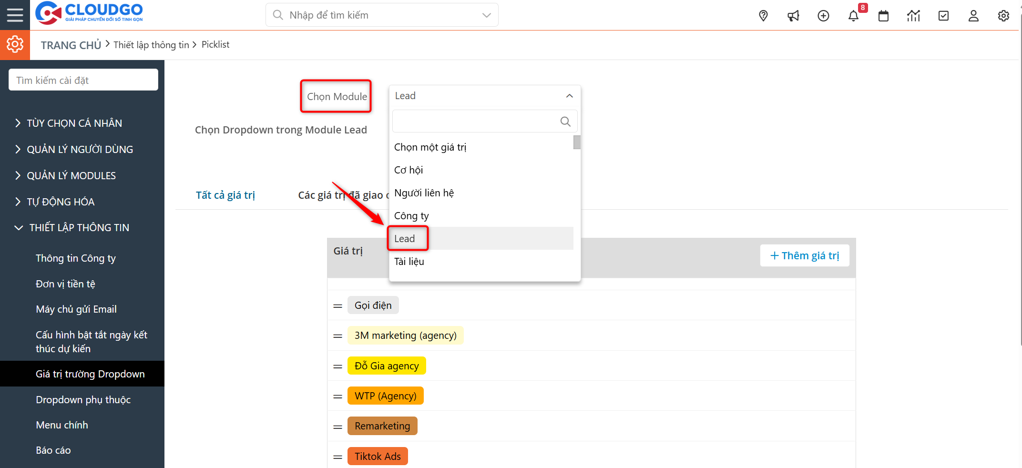The image size is (1022, 468).
Task: Collapse the THIẾT LẬP THÔNG TIN section
Action: 79,227
